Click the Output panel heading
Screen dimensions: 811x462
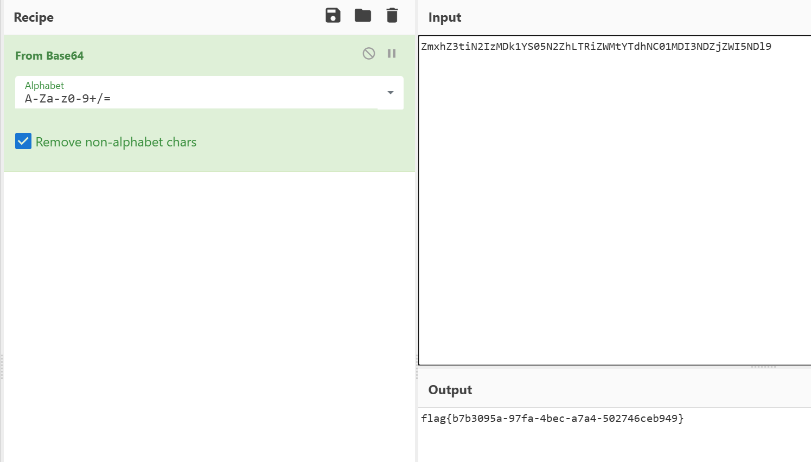(450, 390)
